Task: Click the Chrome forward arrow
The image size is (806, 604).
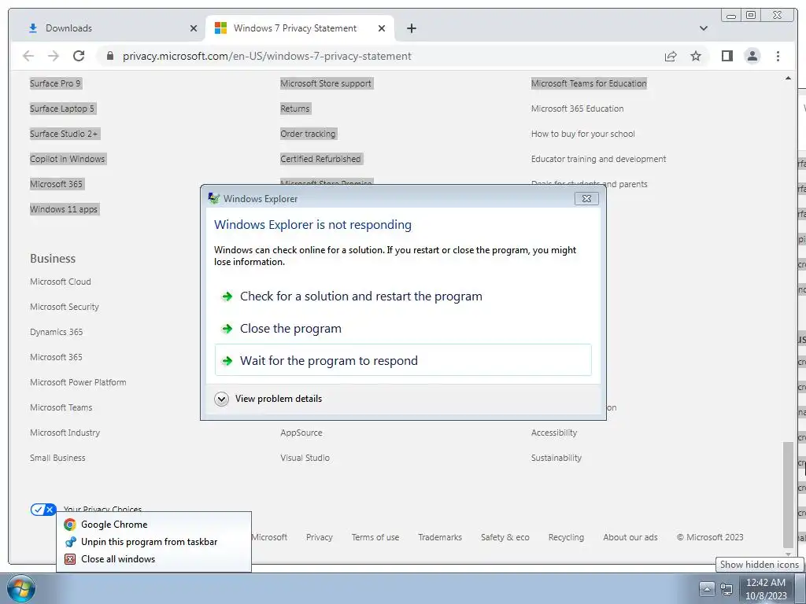Action: (54, 56)
